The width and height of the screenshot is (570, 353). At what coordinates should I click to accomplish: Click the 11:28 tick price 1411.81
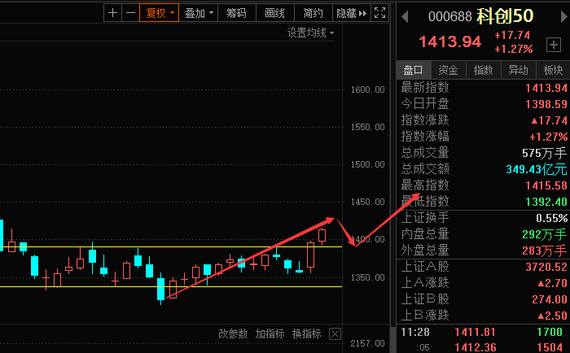tap(475, 332)
